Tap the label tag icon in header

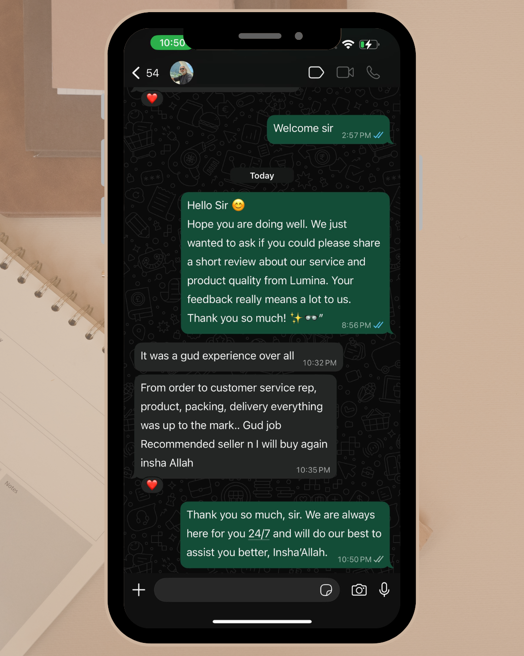point(316,72)
